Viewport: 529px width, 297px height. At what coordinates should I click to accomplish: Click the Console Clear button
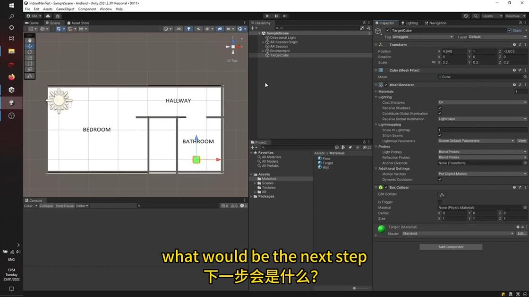[x=28, y=206]
